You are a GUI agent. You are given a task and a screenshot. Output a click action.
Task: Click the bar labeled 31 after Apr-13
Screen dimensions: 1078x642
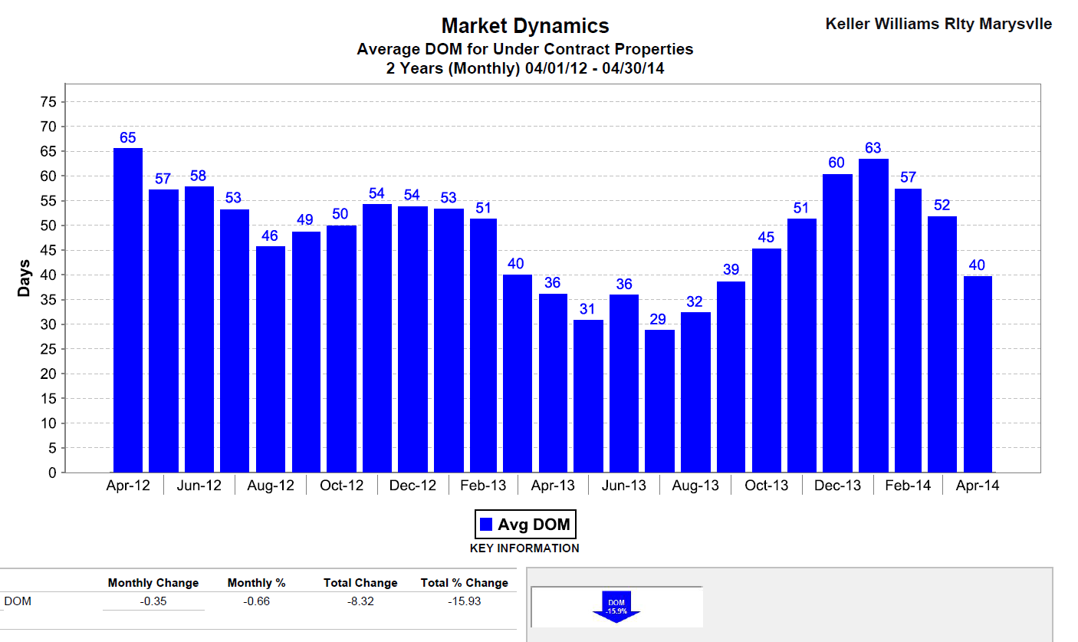pyautogui.click(x=589, y=391)
